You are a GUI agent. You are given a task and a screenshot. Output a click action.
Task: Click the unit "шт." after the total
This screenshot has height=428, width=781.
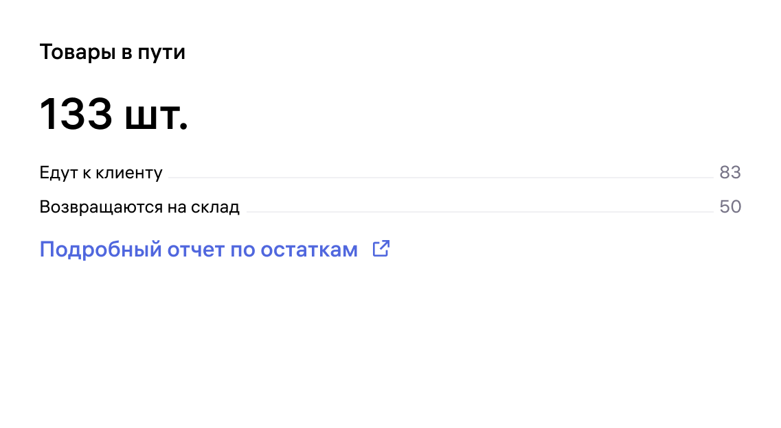(156, 115)
